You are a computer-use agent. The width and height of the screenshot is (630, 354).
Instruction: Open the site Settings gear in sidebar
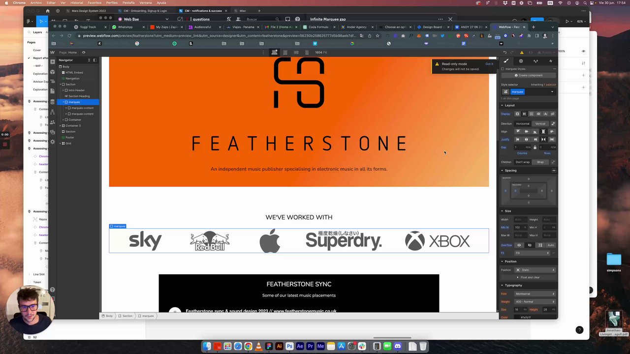pyautogui.click(x=53, y=142)
